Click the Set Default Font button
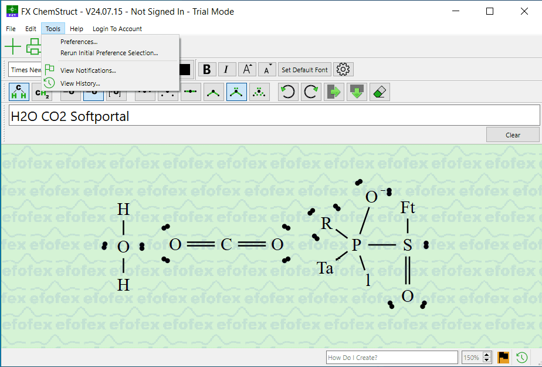This screenshot has height=367, width=542. 304,69
